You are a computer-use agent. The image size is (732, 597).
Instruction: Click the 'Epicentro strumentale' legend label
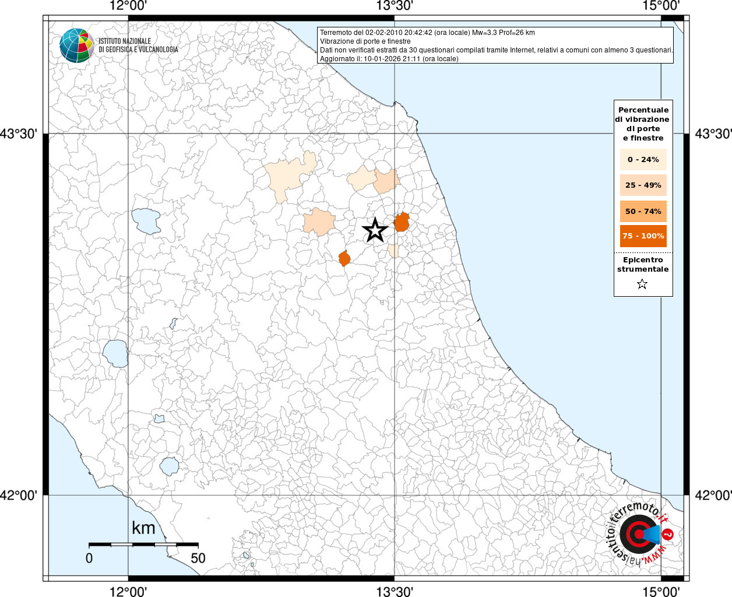[x=643, y=265]
